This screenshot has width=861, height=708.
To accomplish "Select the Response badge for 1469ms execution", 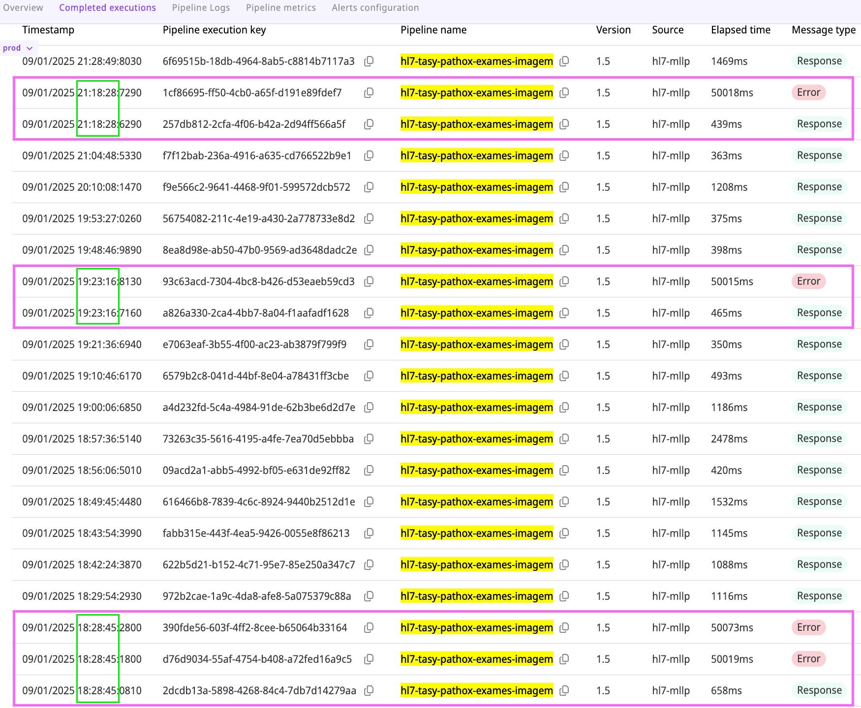I will coord(819,61).
